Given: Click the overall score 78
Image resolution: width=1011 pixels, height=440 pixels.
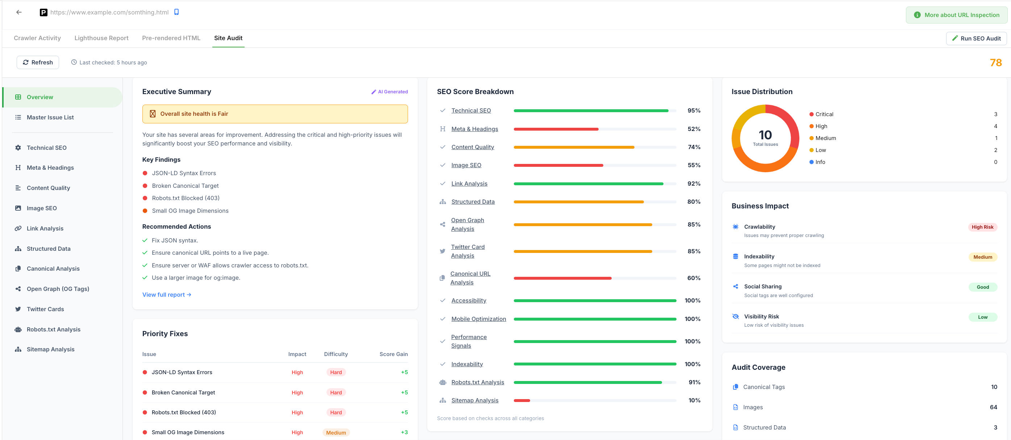Looking at the screenshot, I should 996,63.
